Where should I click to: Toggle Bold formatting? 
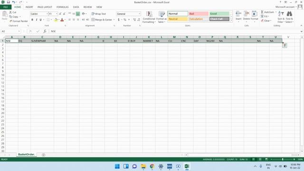click(x=32, y=19)
